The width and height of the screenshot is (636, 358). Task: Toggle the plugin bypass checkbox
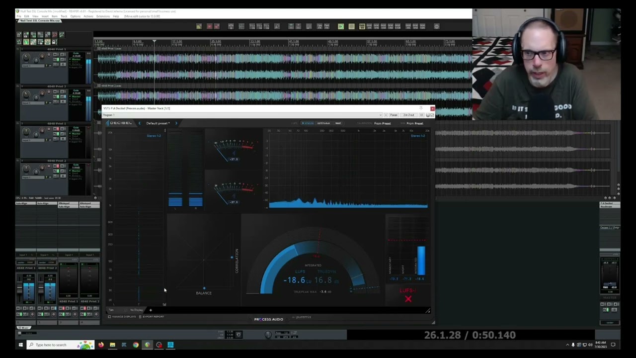(x=432, y=115)
